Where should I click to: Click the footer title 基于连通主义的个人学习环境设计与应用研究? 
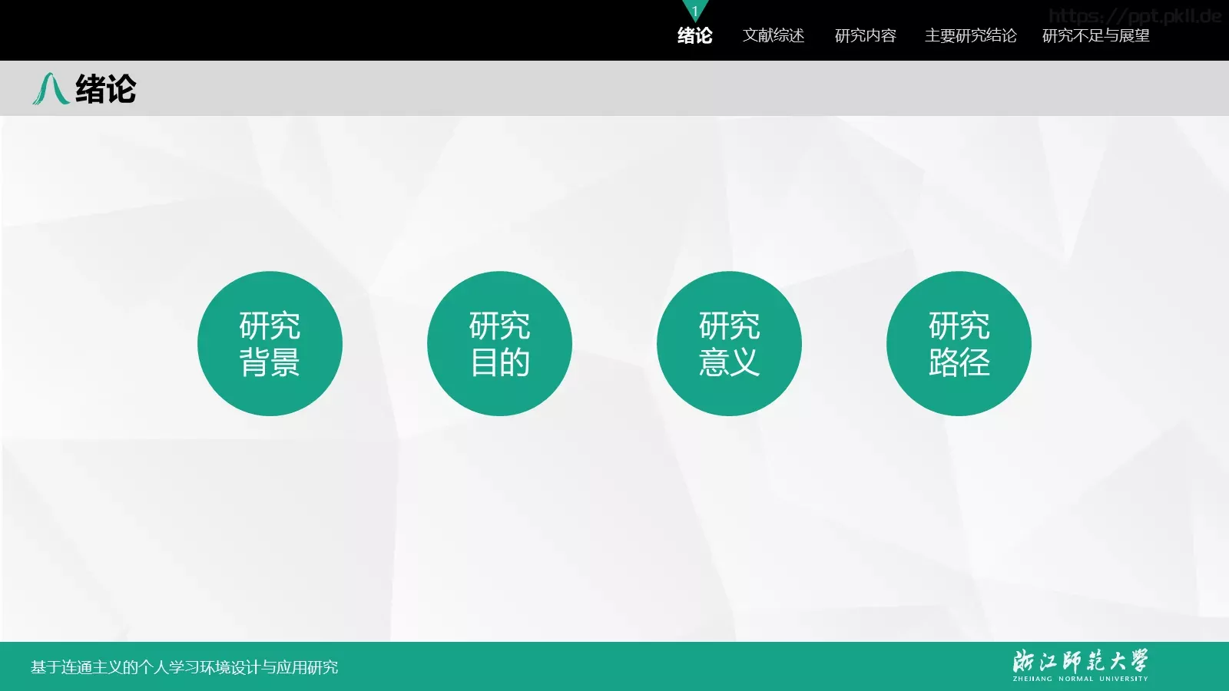coord(184,667)
